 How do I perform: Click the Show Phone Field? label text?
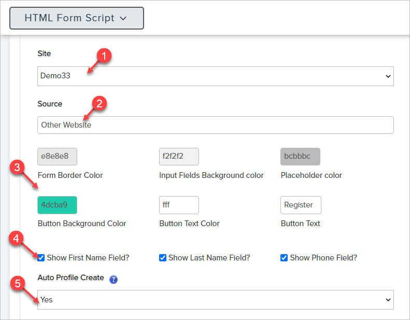(323, 258)
